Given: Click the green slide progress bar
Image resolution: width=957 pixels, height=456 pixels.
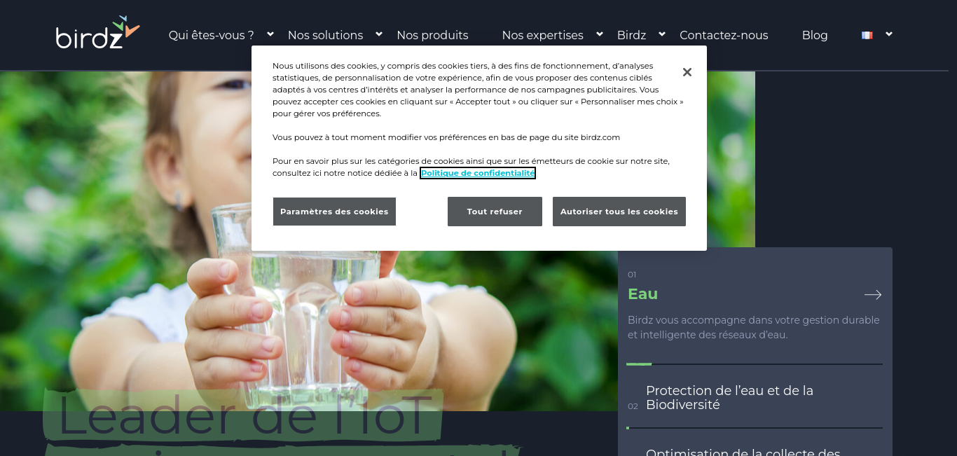Looking at the screenshot, I should coord(639,364).
